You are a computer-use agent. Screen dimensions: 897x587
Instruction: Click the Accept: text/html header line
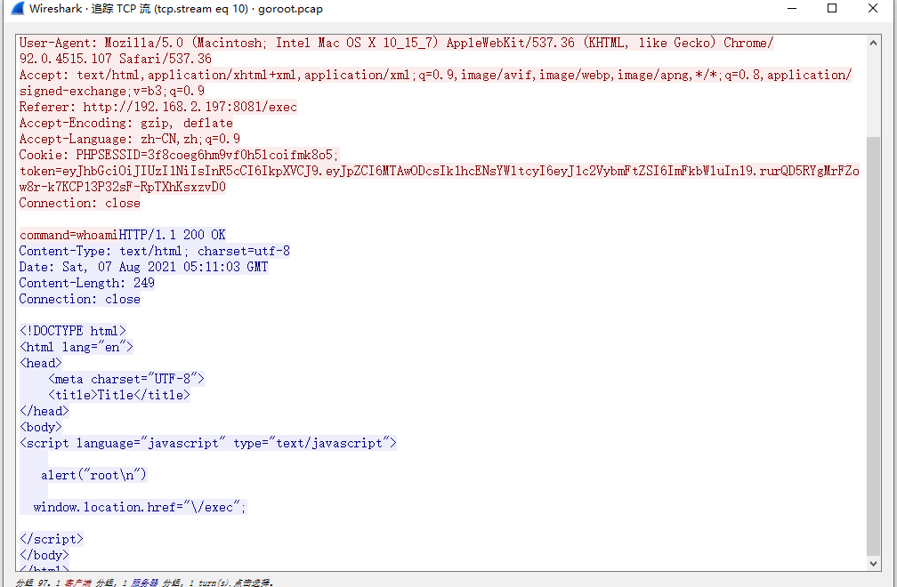click(x=436, y=75)
